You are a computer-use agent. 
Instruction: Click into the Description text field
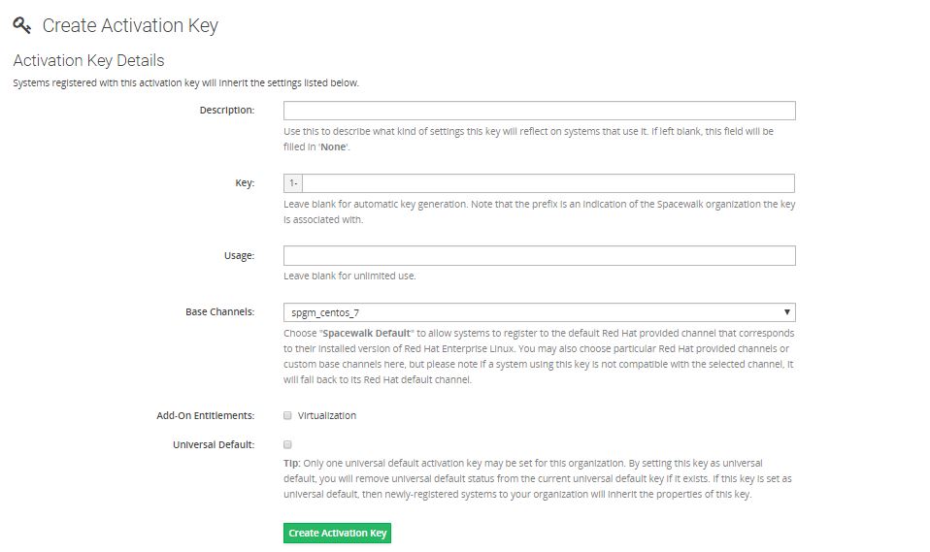(539, 111)
